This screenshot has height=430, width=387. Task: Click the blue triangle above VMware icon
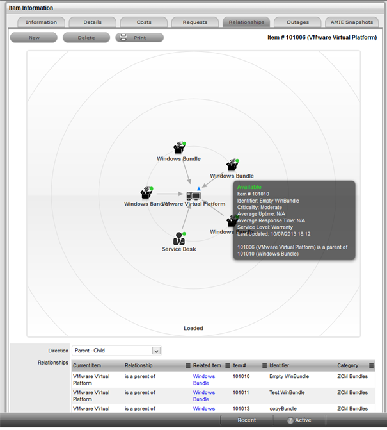[x=199, y=188]
